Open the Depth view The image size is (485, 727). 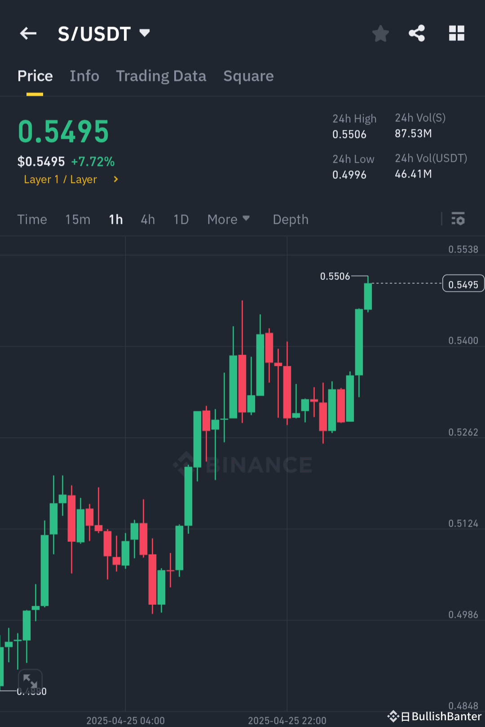pyautogui.click(x=290, y=220)
